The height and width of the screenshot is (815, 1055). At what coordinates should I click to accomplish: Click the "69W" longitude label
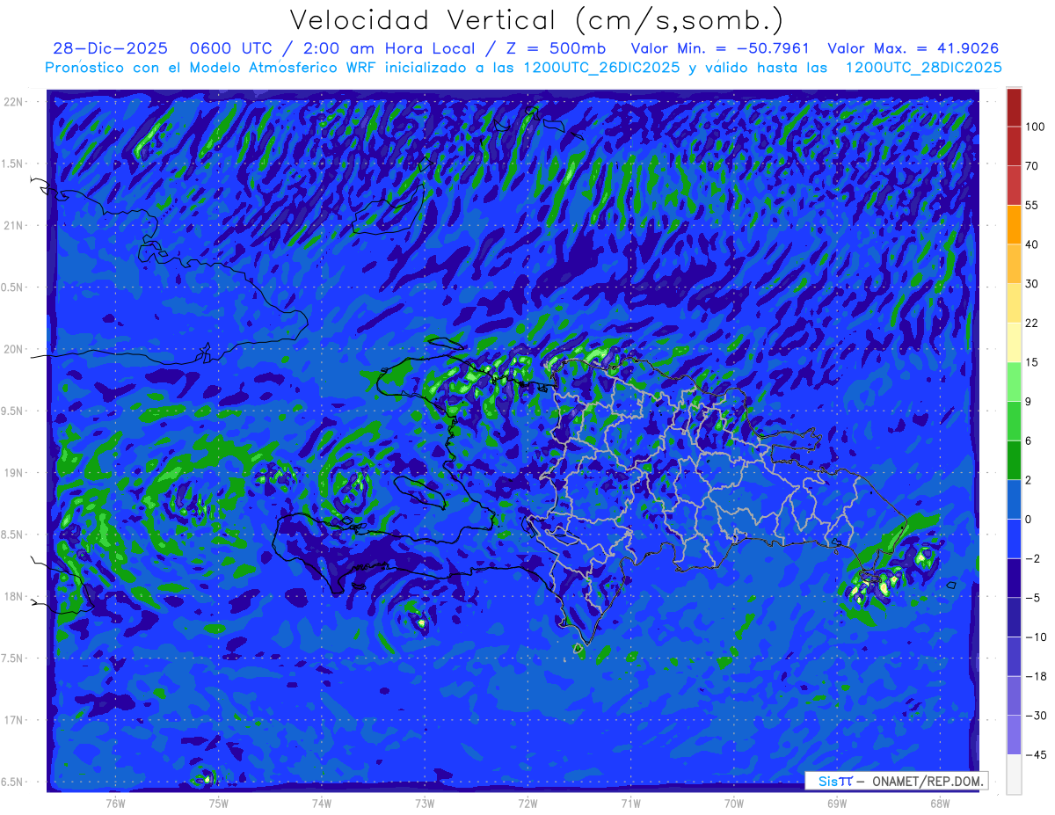(837, 803)
